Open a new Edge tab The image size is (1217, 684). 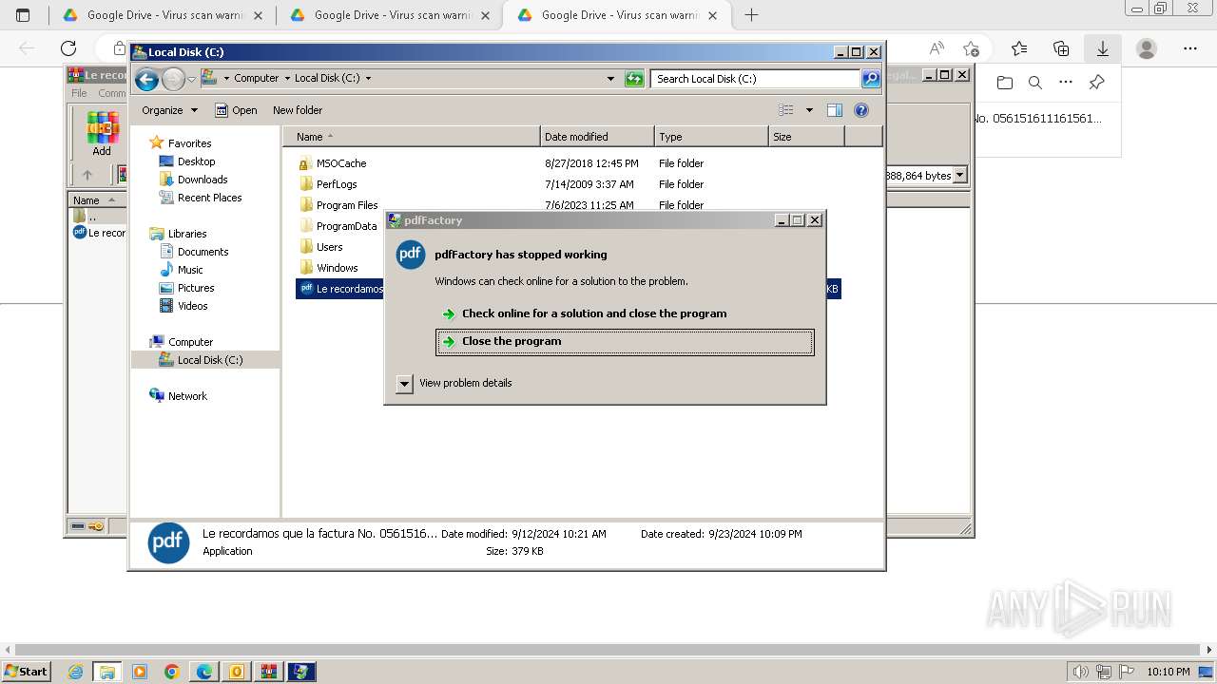[751, 15]
